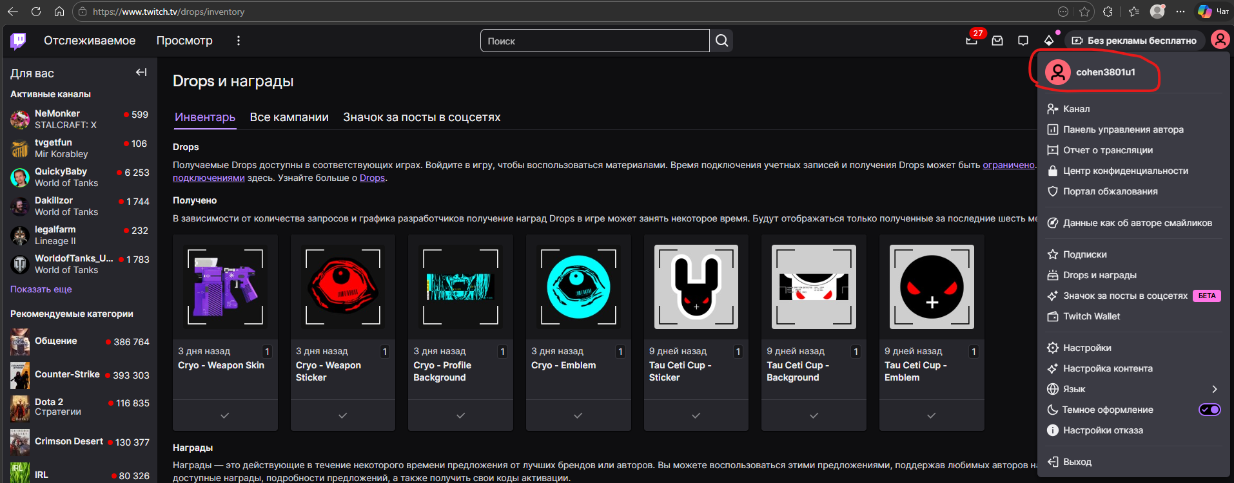The height and width of the screenshot is (483, 1234).
Task: Click Show more under active channels
Action: pyautogui.click(x=41, y=289)
